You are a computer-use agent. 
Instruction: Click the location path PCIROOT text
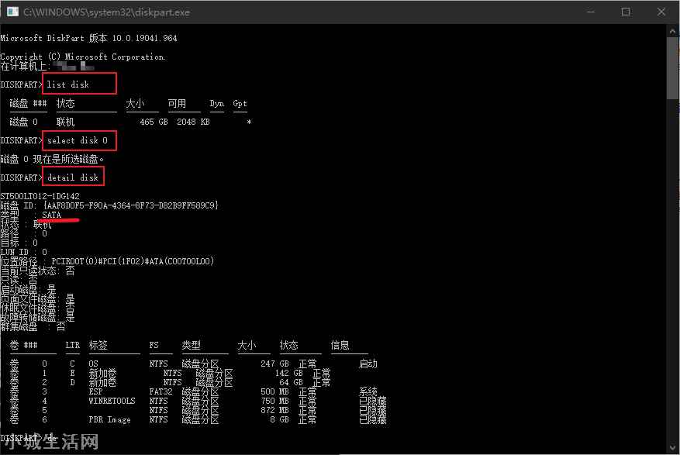tap(133, 261)
